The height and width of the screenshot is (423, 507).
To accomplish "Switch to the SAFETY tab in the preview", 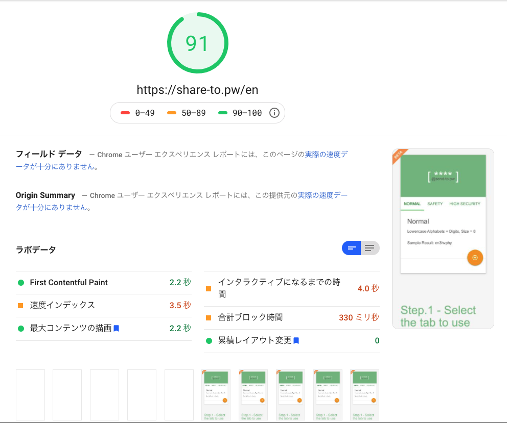I will click(435, 204).
